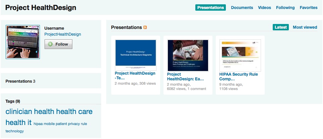Screen dimensions: 323x139
Task: Click the ProjectHealthDesign username link
Action: [x=63, y=34]
